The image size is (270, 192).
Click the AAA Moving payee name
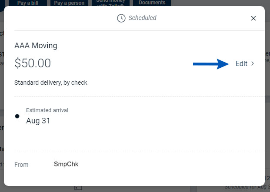pyautogui.click(x=36, y=46)
